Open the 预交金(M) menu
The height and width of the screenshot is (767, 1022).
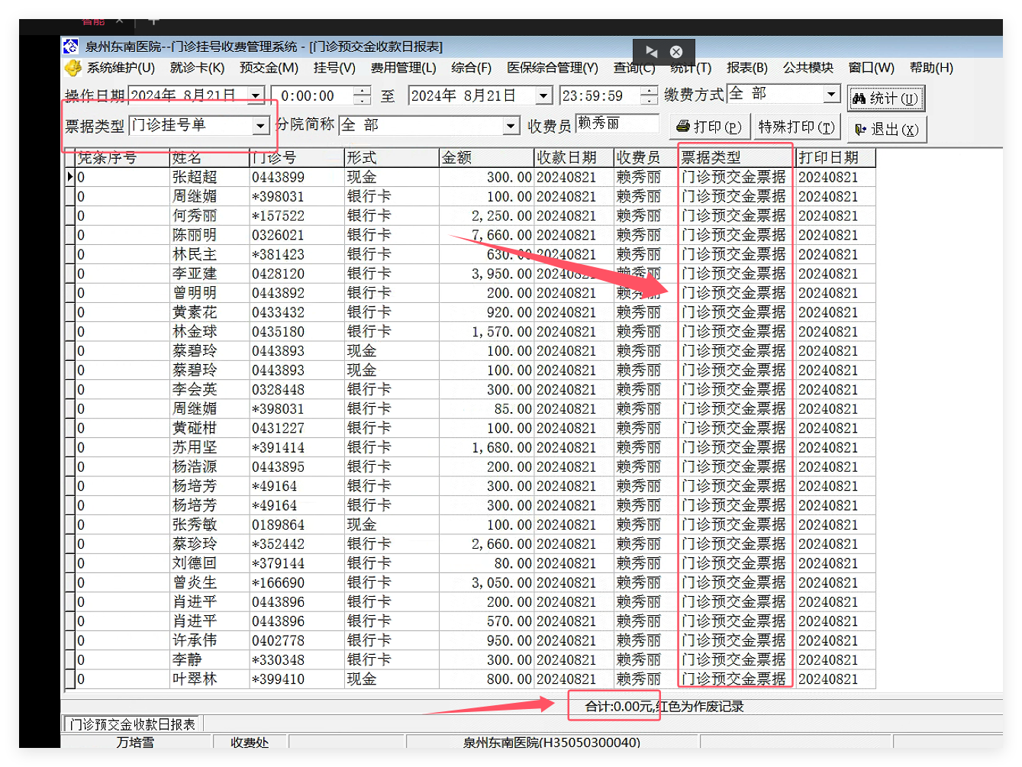[x=269, y=68]
